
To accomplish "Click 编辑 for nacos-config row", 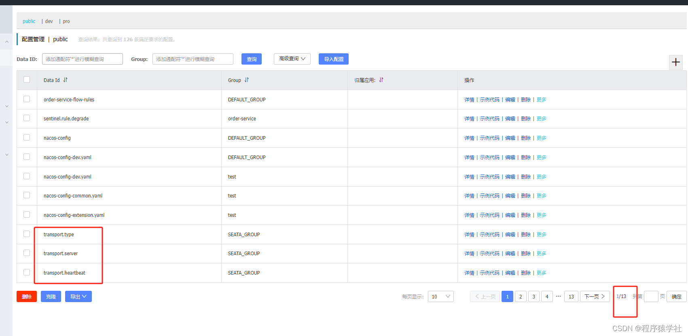I will coord(510,138).
